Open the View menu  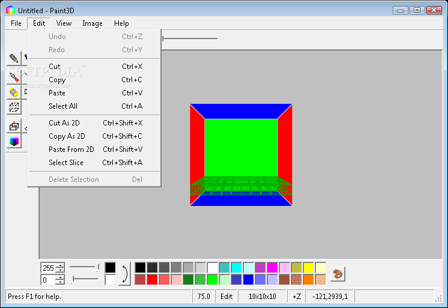tap(64, 23)
